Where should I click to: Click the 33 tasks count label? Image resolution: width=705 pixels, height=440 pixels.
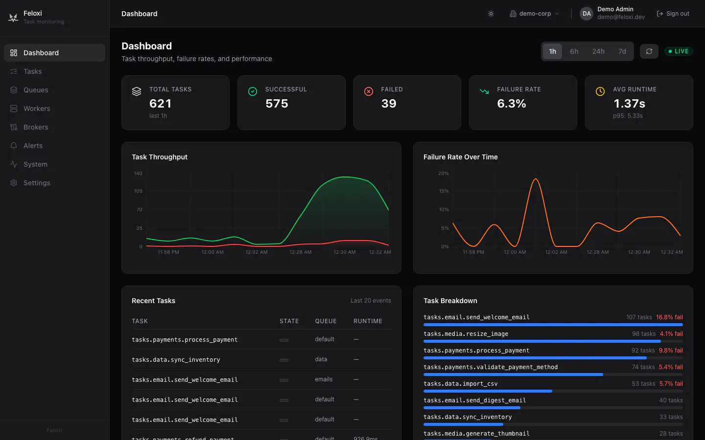pyautogui.click(x=671, y=417)
